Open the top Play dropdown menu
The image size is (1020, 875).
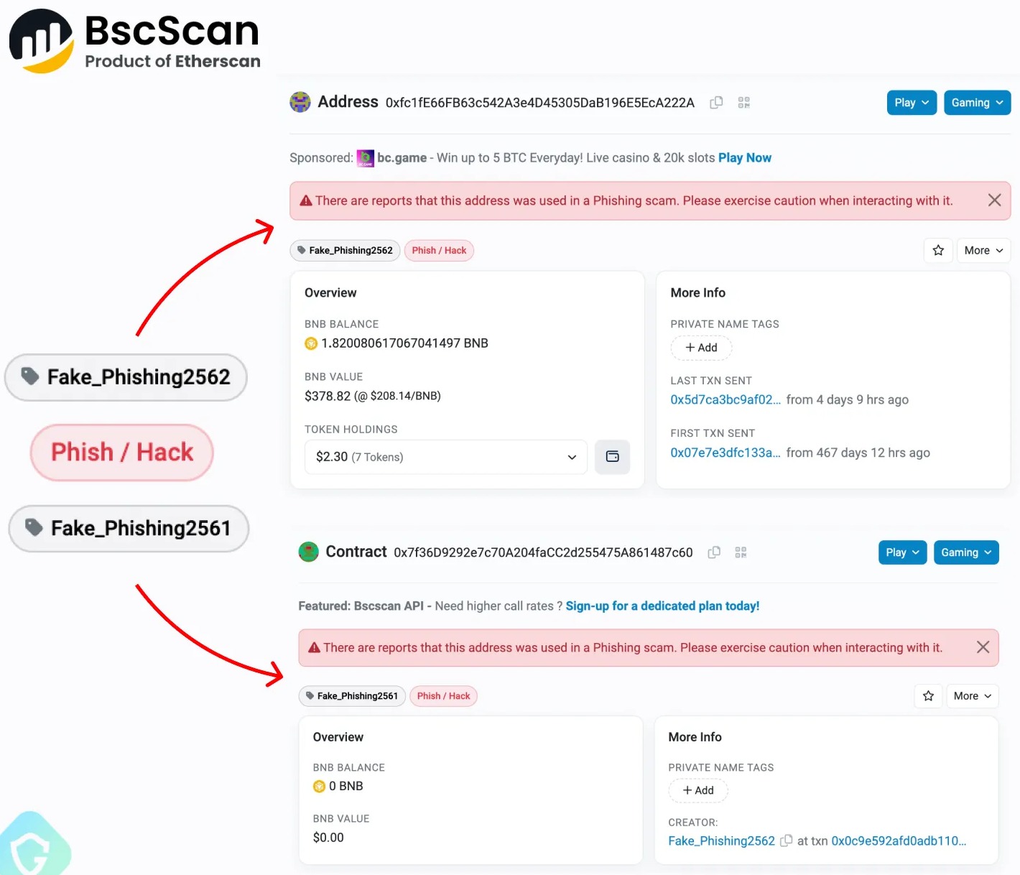911,103
